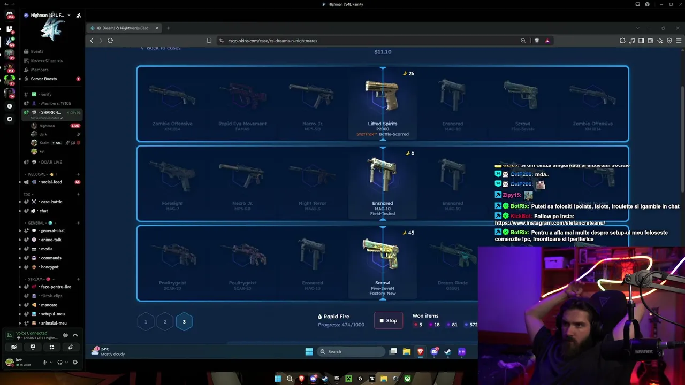
Task: Open browser extensions puzzle icon
Action: pyautogui.click(x=622, y=41)
